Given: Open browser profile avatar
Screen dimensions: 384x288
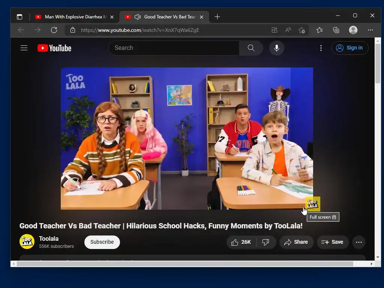Looking at the screenshot, I should point(353,30).
